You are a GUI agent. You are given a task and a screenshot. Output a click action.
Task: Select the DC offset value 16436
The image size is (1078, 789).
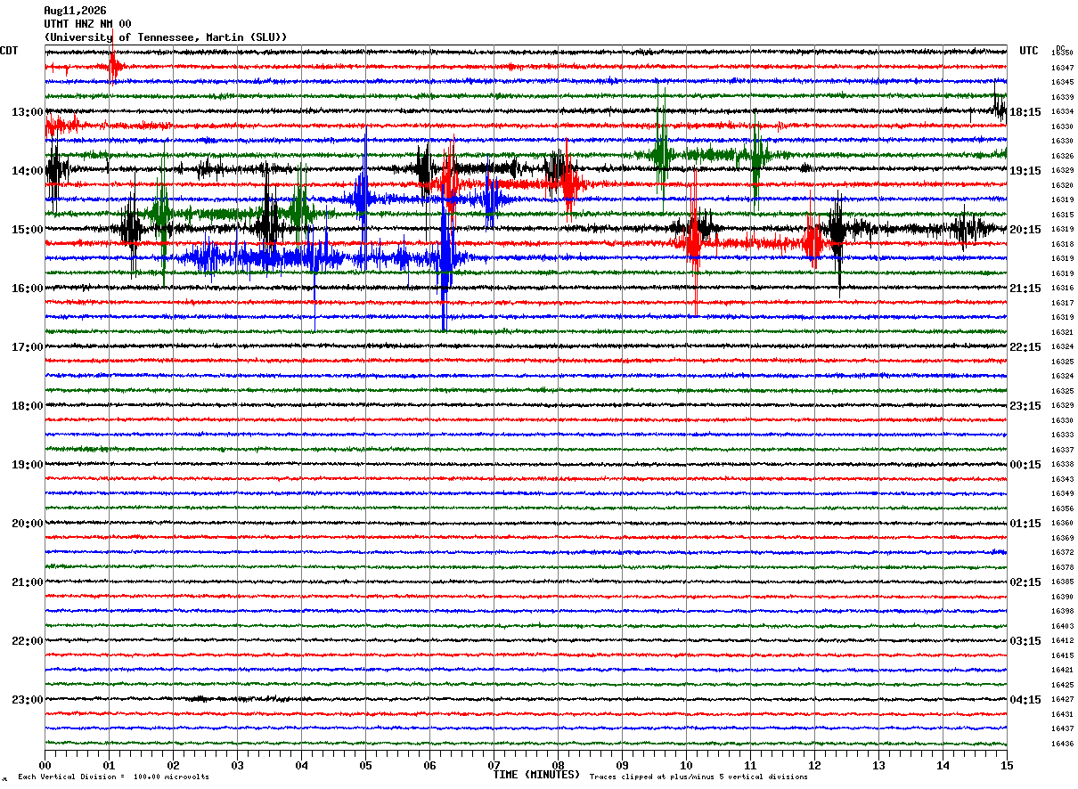click(x=1062, y=744)
